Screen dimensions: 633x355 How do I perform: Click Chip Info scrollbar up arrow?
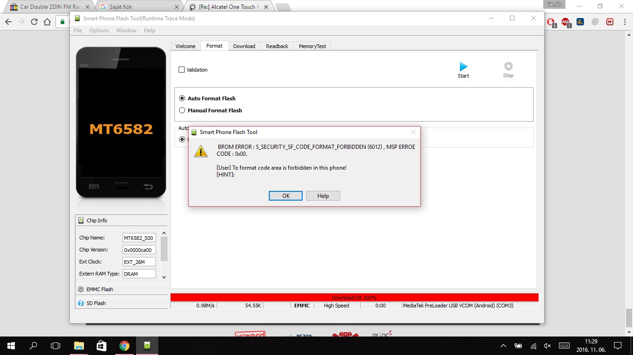(x=164, y=233)
